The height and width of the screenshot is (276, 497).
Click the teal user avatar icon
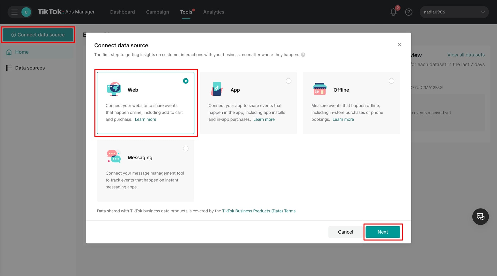pyautogui.click(x=26, y=12)
